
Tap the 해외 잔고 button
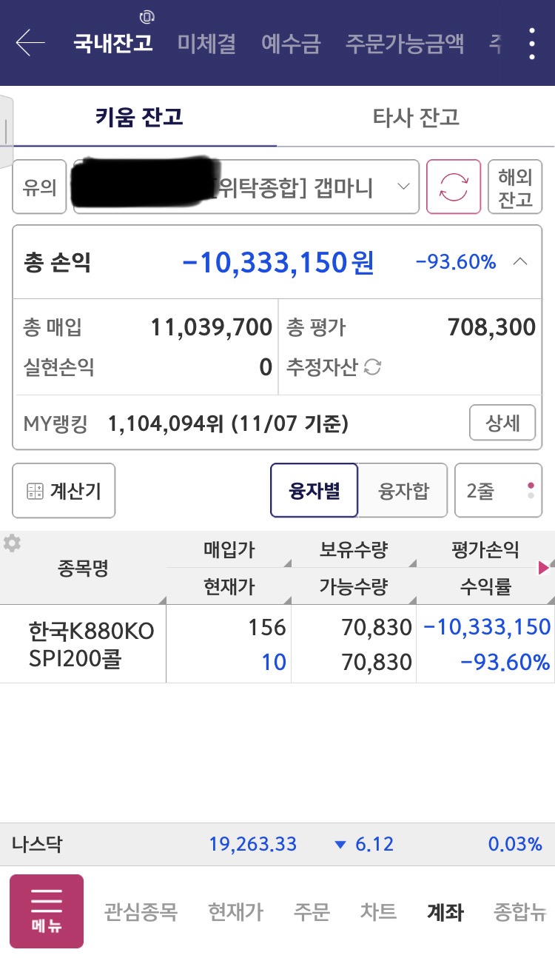pos(515,187)
